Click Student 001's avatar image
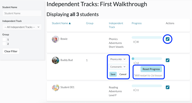Screen dimensions: 192x103 (x=56, y=87)
